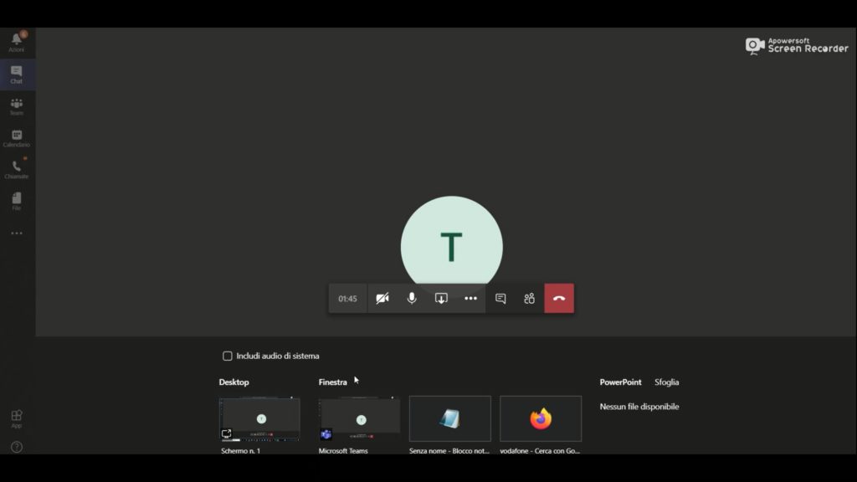Show more apps ellipsis in sidebar

(17, 233)
